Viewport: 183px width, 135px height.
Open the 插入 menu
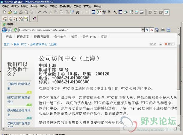[x=34, y=6]
